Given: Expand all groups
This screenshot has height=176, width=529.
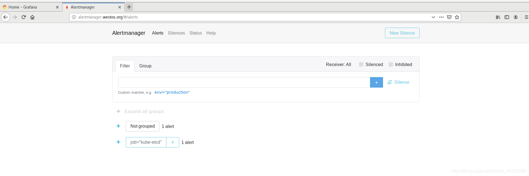Looking at the screenshot, I should (x=140, y=111).
